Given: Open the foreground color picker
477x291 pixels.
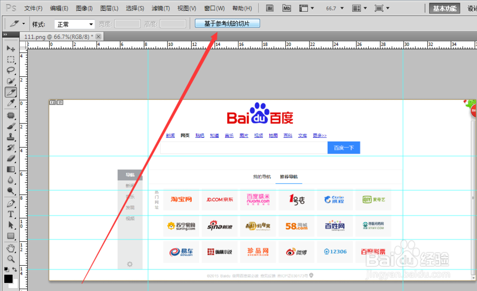Looking at the screenshot, I should [x=8, y=279].
